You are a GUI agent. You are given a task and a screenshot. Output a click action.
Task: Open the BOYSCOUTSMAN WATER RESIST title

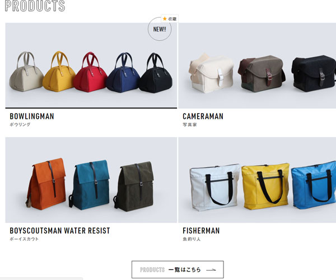click(60, 231)
